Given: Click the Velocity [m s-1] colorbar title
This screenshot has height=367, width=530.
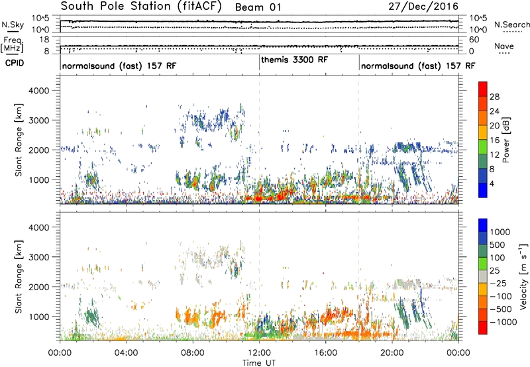Looking at the screenshot, I should [523, 276].
